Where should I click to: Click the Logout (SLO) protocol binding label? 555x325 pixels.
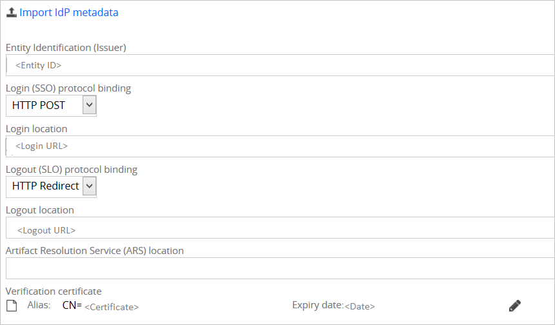point(72,170)
